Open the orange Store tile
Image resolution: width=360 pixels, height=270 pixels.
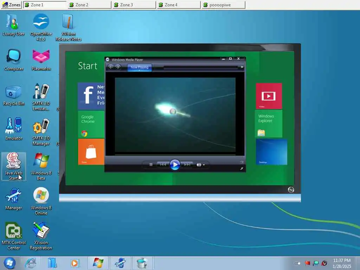coord(91,152)
